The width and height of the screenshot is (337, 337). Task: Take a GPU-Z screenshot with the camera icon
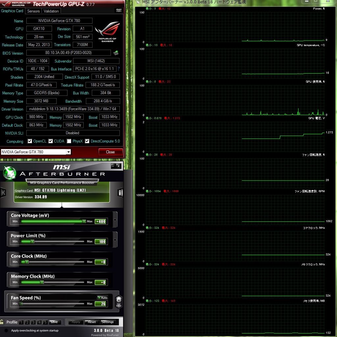coord(118,10)
